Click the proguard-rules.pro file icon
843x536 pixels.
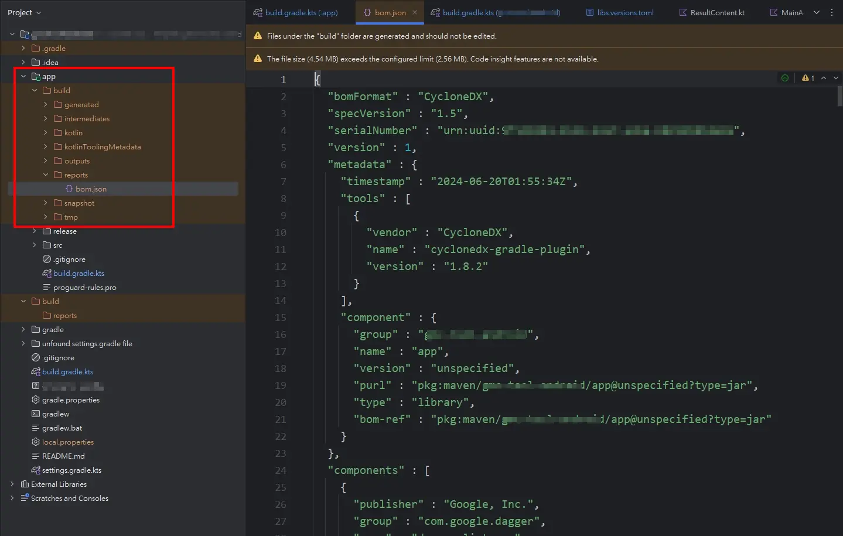click(x=47, y=287)
